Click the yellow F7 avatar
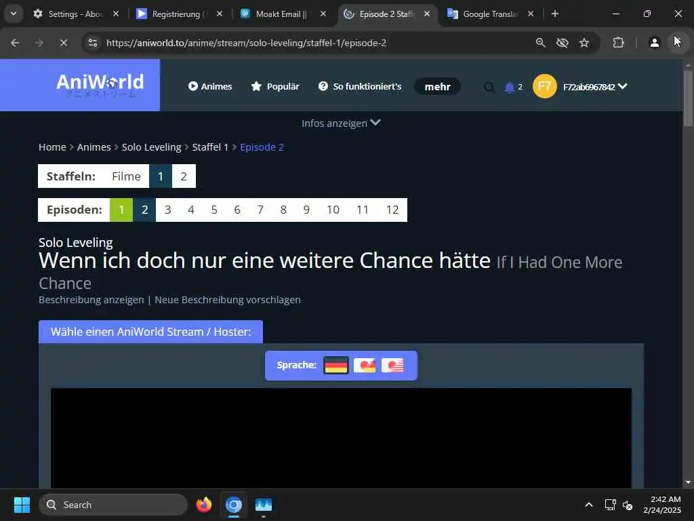The image size is (694, 521). (x=544, y=86)
